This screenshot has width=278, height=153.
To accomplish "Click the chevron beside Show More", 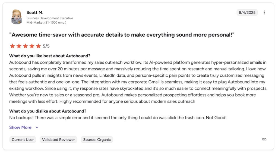I will point(37,127).
